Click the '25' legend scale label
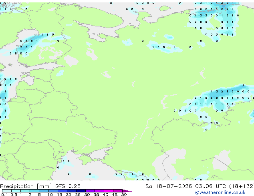 coord(78,194)
